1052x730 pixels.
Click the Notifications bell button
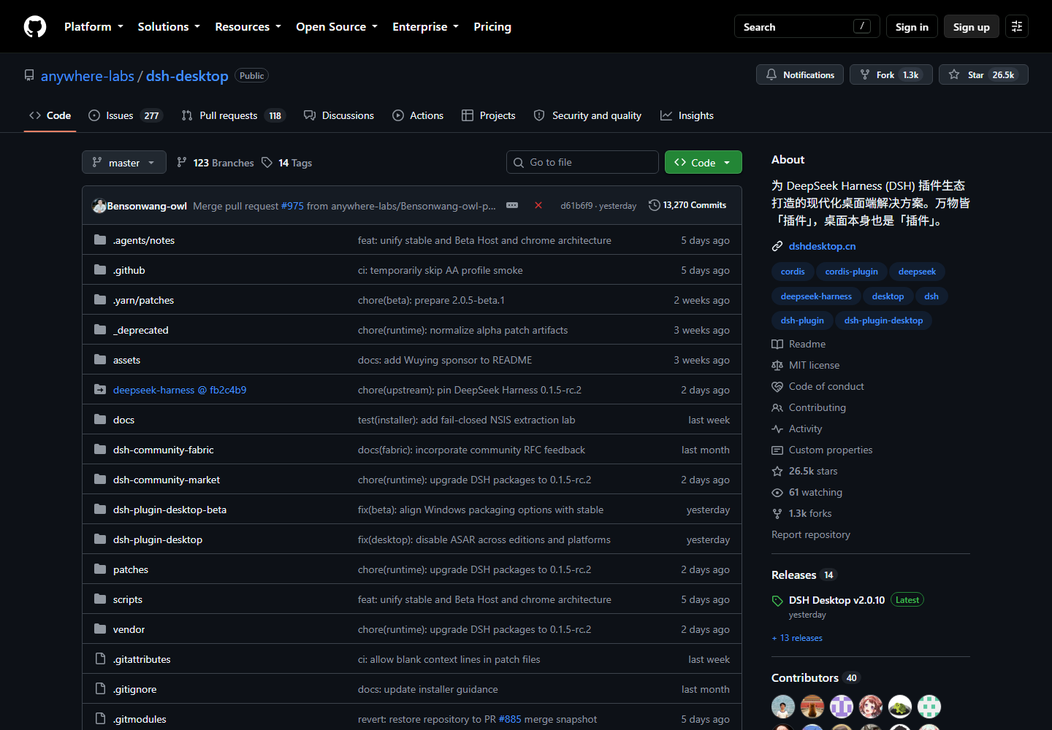[800, 74]
